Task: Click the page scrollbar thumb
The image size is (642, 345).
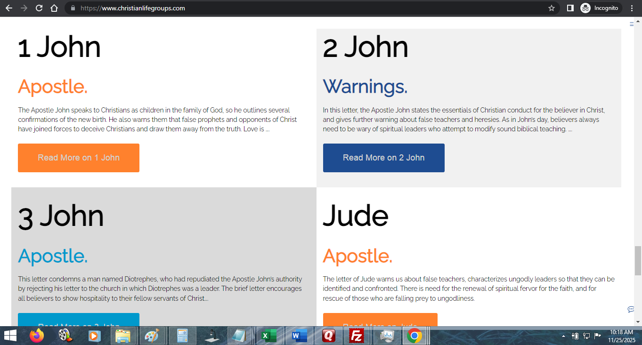Action: tap(638, 260)
